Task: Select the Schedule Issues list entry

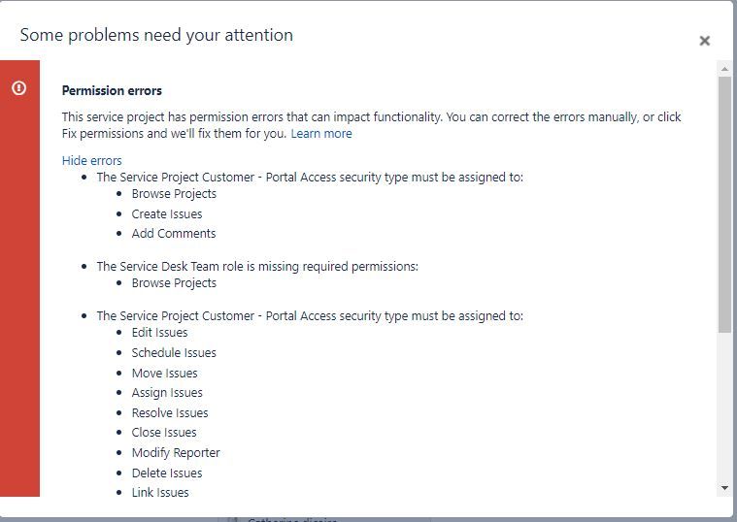Action: click(x=174, y=353)
